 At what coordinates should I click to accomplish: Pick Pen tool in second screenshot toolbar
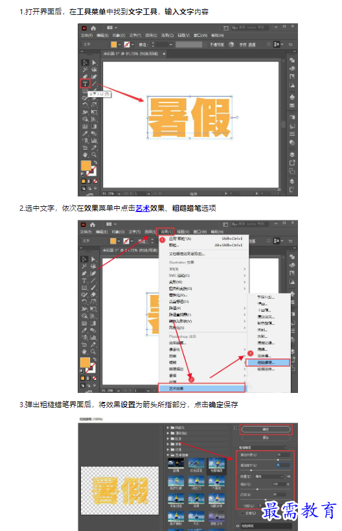pyautogui.click(x=84, y=274)
